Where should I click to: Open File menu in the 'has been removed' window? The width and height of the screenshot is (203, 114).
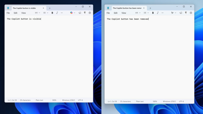[x=108, y=13]
